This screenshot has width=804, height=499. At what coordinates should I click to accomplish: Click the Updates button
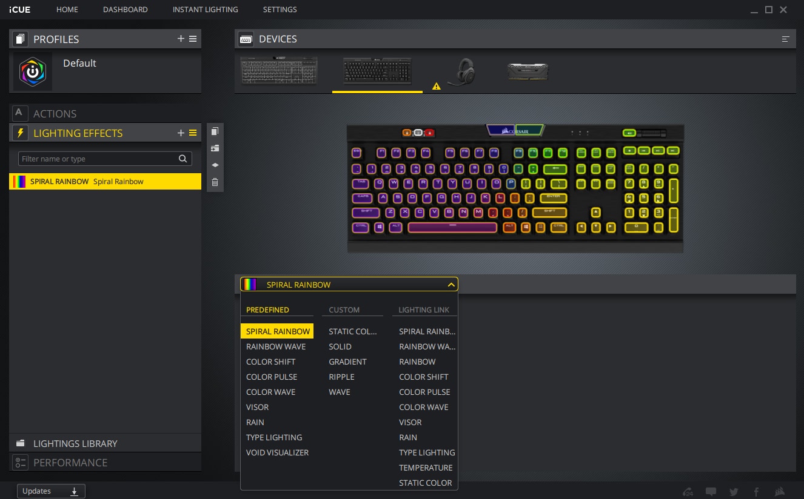pos(51,491)
